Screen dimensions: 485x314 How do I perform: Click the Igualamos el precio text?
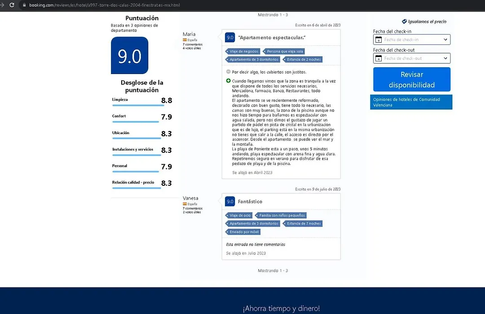coord(427,22)
